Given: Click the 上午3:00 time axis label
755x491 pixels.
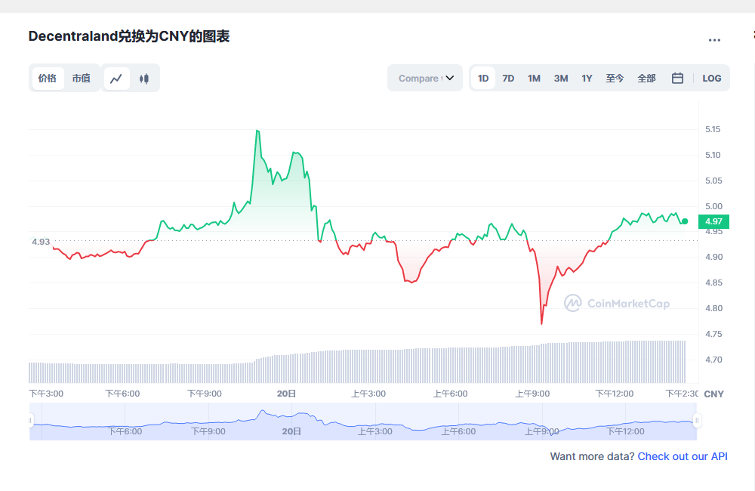Looking at the screenshot, I should point(368,394).
